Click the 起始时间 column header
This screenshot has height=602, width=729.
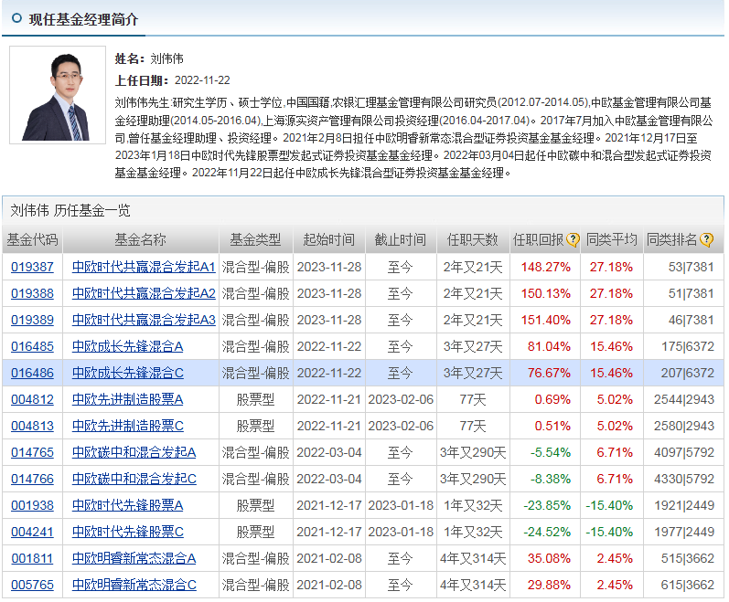(x=328, y=240)
